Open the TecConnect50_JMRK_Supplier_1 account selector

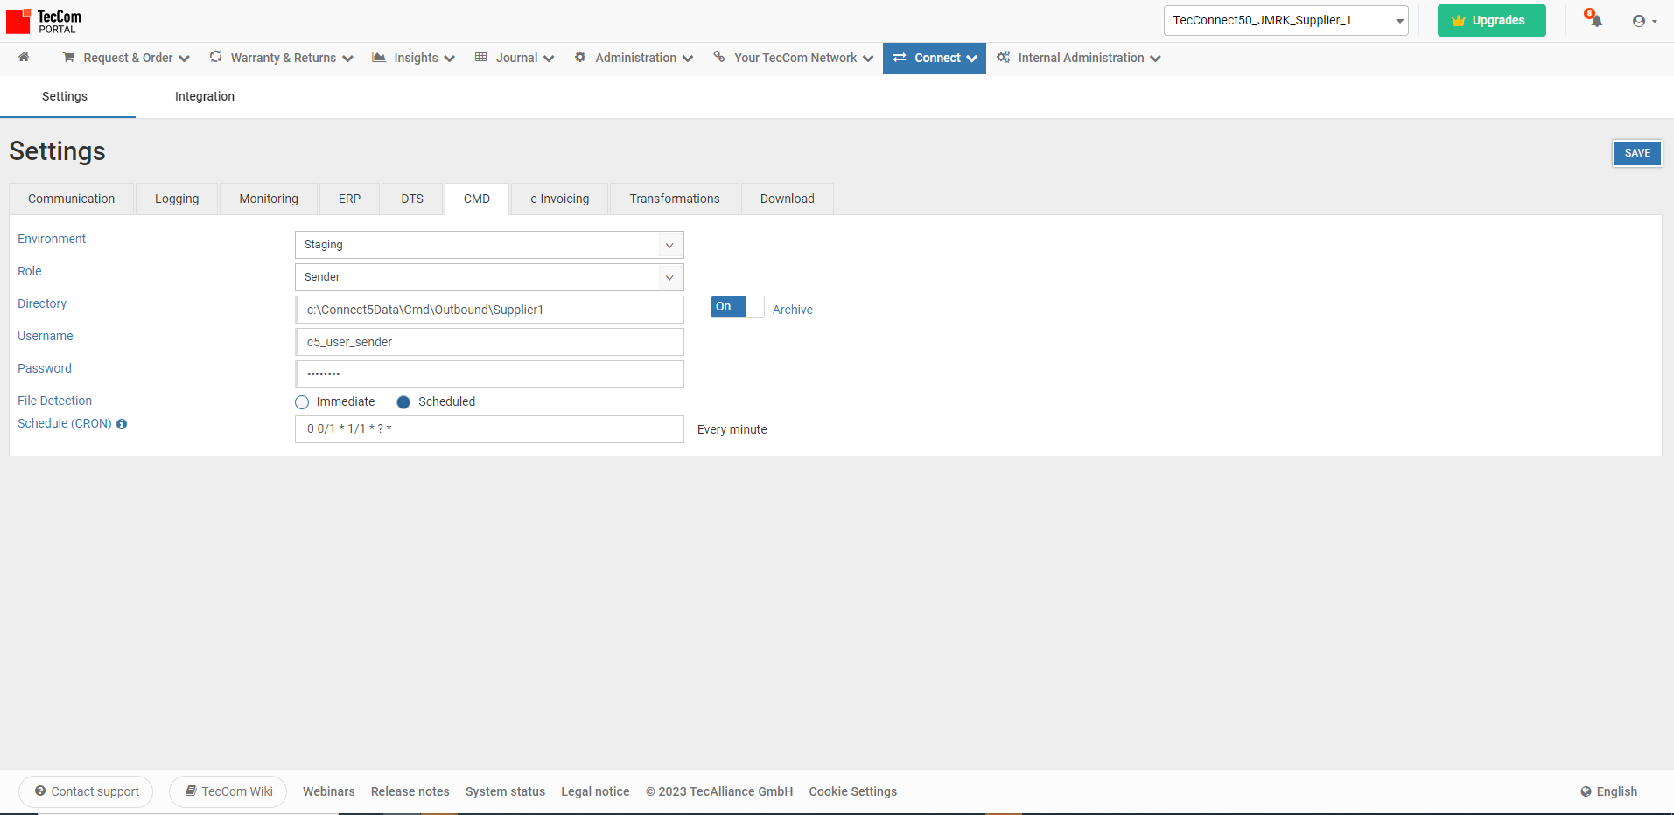pos(1285,20)
